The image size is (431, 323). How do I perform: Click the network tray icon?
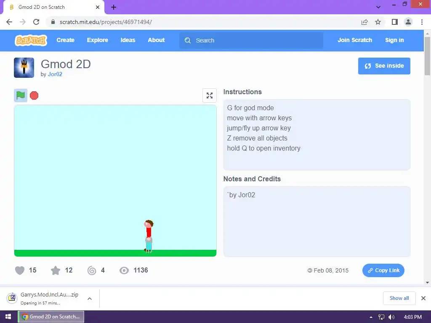tap(381, 317)
